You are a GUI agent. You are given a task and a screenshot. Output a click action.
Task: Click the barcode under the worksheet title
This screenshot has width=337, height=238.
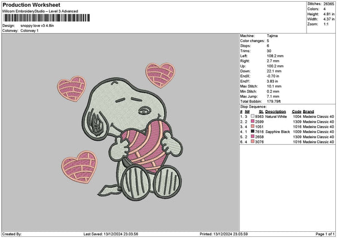pyautogui.click(x=47, y=18)
